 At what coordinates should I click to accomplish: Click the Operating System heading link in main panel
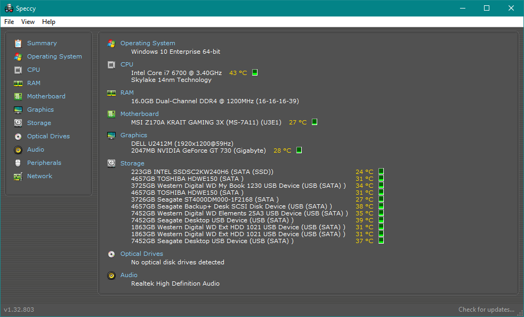coord(148,43)
